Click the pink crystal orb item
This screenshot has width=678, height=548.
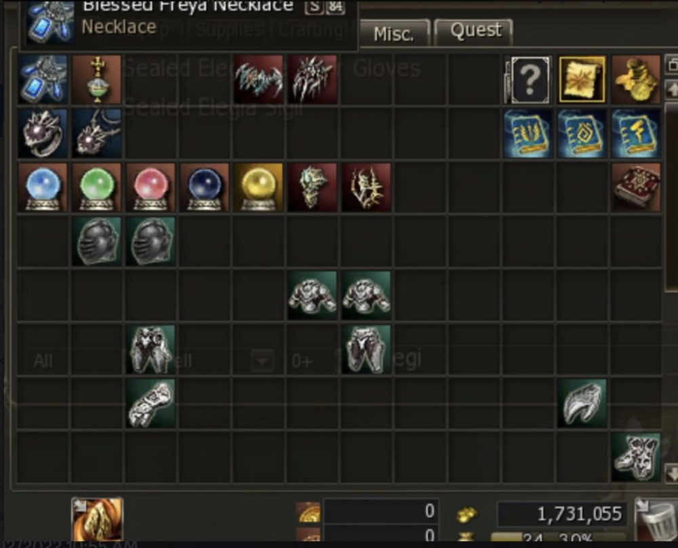[151, 187]
